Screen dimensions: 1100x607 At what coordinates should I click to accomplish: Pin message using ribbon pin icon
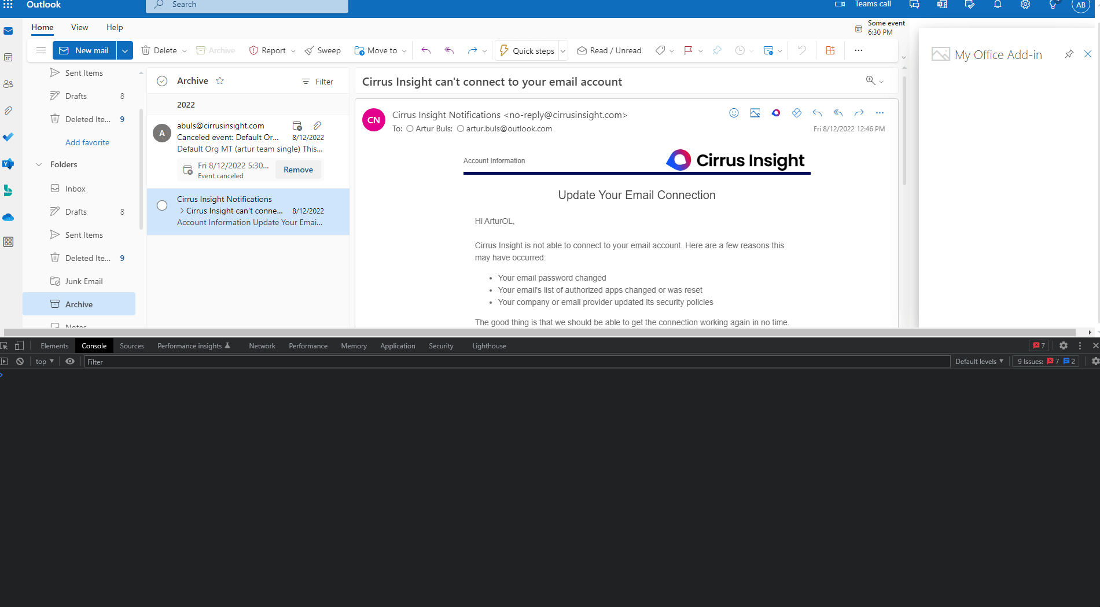click(x=717, y=50)
